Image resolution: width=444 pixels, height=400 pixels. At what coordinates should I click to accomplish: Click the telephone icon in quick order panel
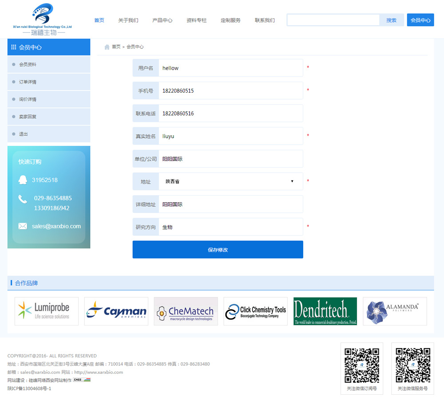click(23, 199)
